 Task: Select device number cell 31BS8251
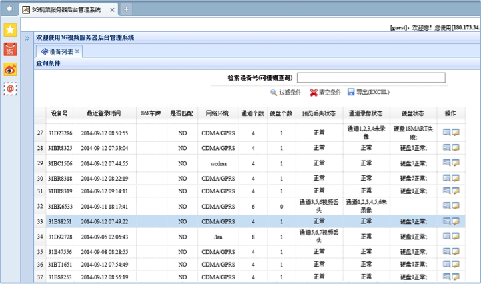[60, 221]
